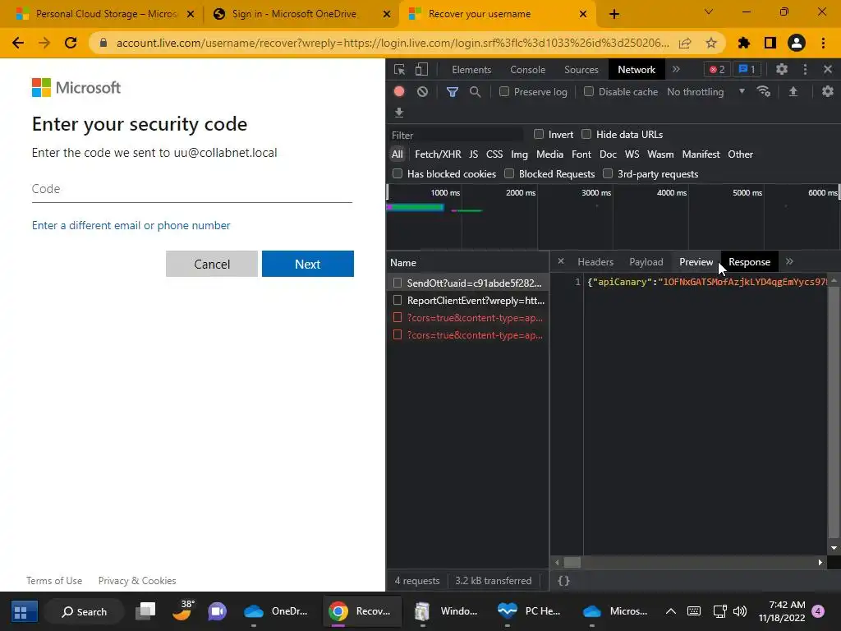The image size is (841, 631).
Task: Click the blue issues count badge
Action: click(x=747, y=69)
